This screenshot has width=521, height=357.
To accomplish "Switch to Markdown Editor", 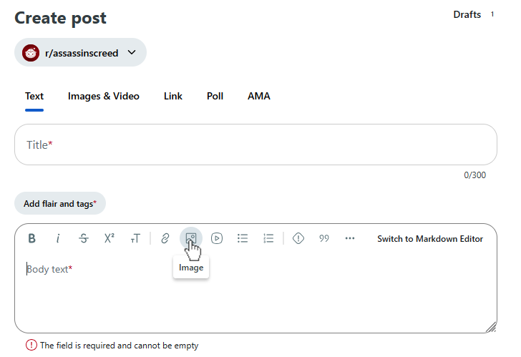I will coord(430,239).
